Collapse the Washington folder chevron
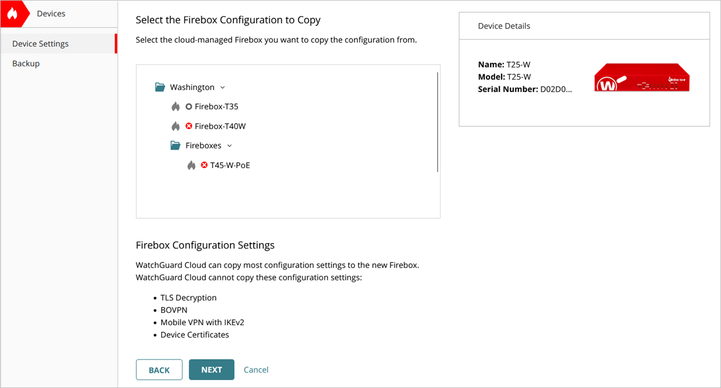The image size is (721, 388). pyautogui.click(x=222, y=87)
